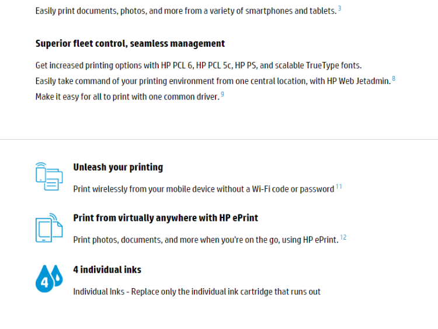Image resolution: width=438 pixels, height=329 pixels.
Task: Click the HP ePrint tablet and document icon
Action: (49, 228)
